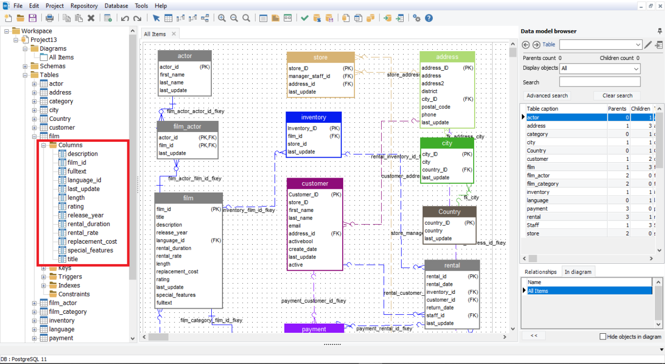
Task: Zoom in on the diagram with the magnifier icon
Action: (222, 18)
